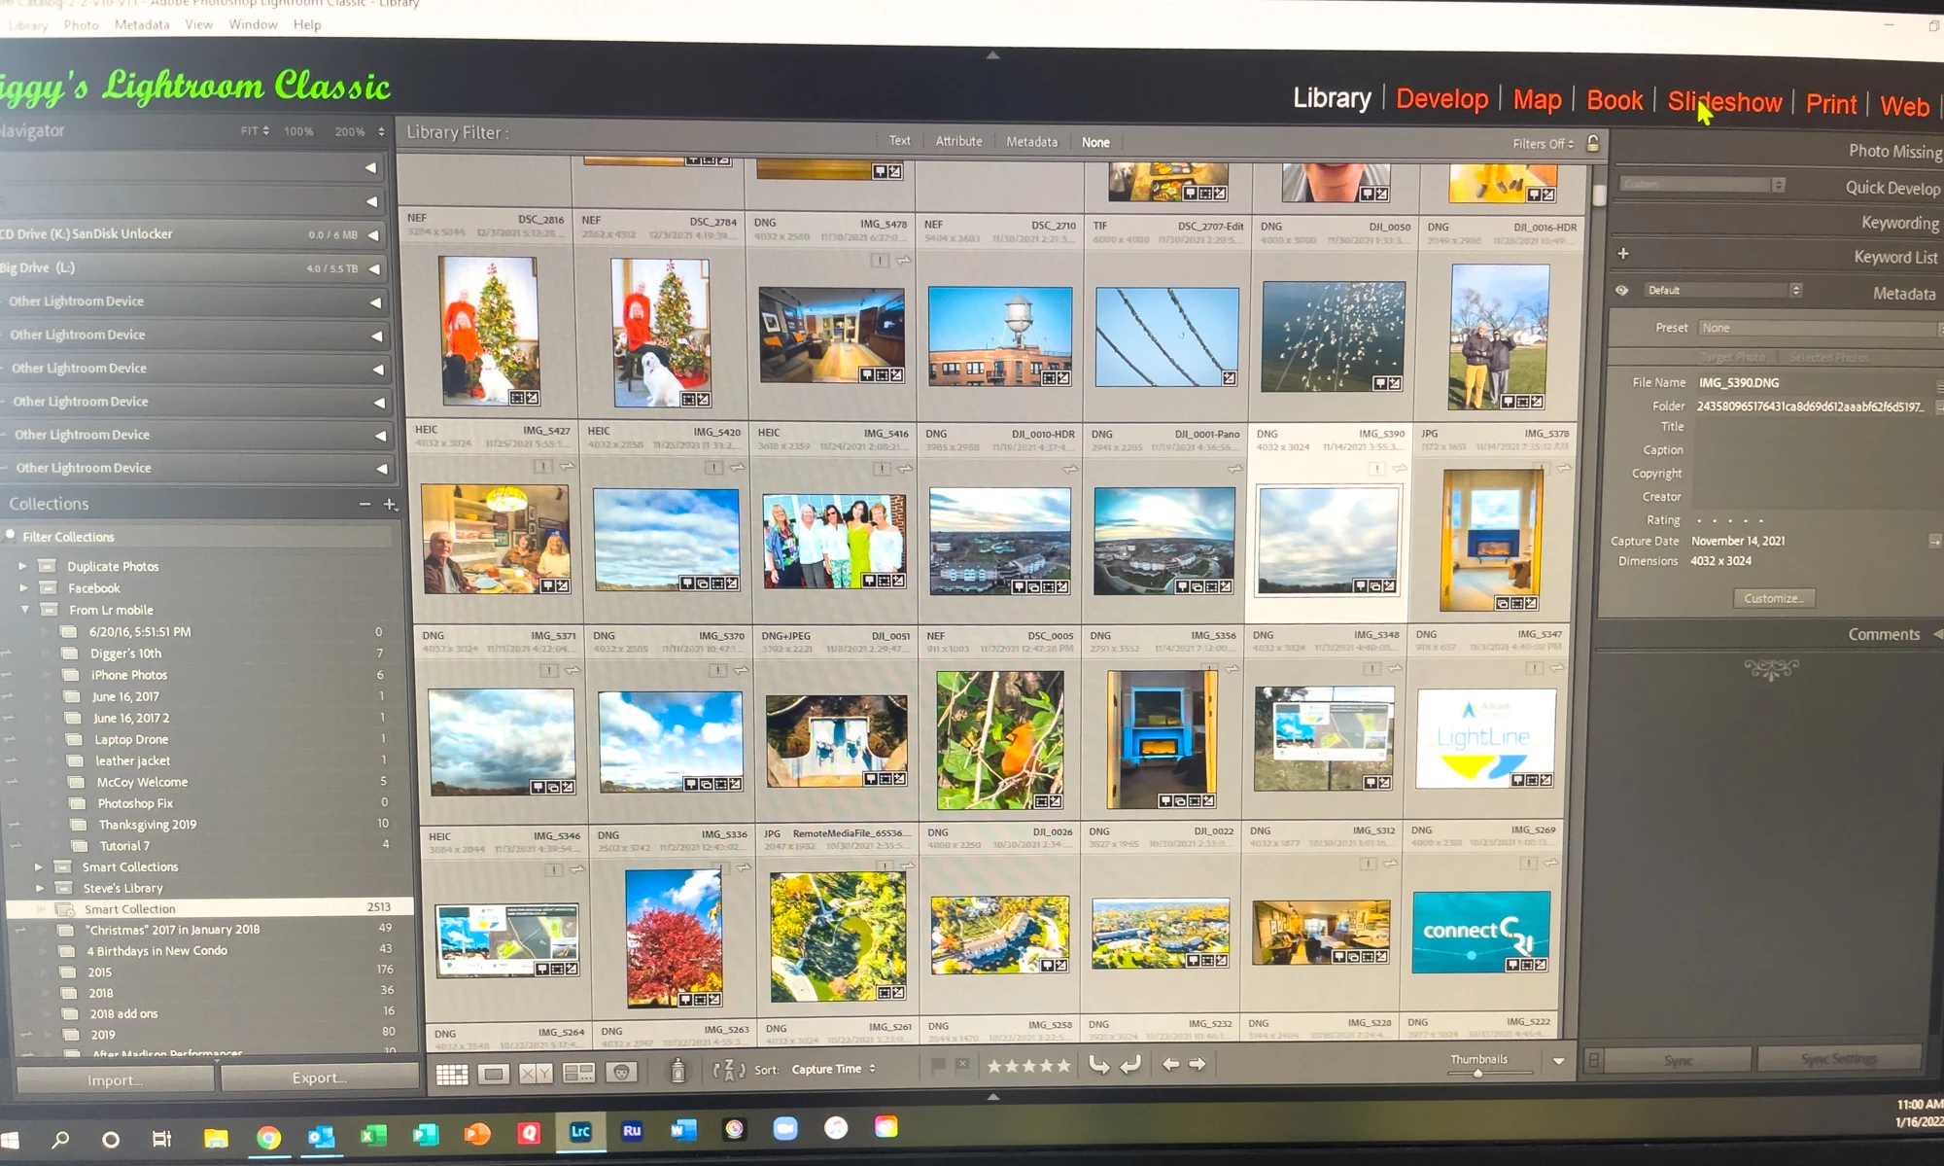Toggle Filter Collections search indicator
1944x1166 pixels.
[11, 535]
